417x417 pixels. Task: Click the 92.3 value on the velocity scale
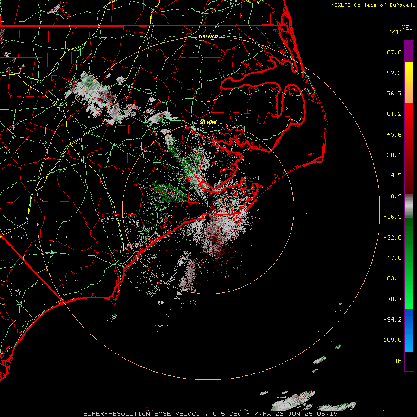click(x=394, y=73)
